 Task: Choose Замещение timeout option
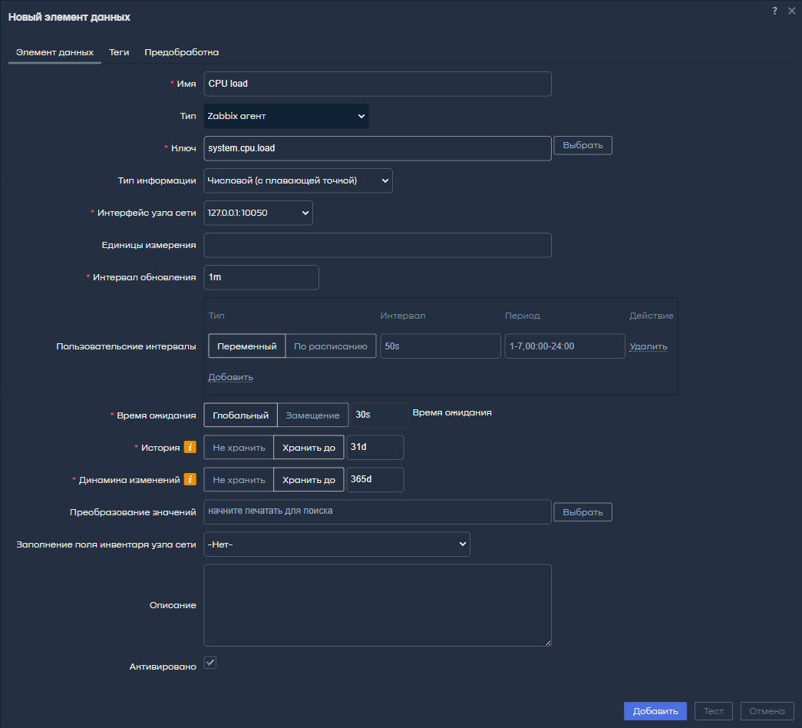click(312, 415)
